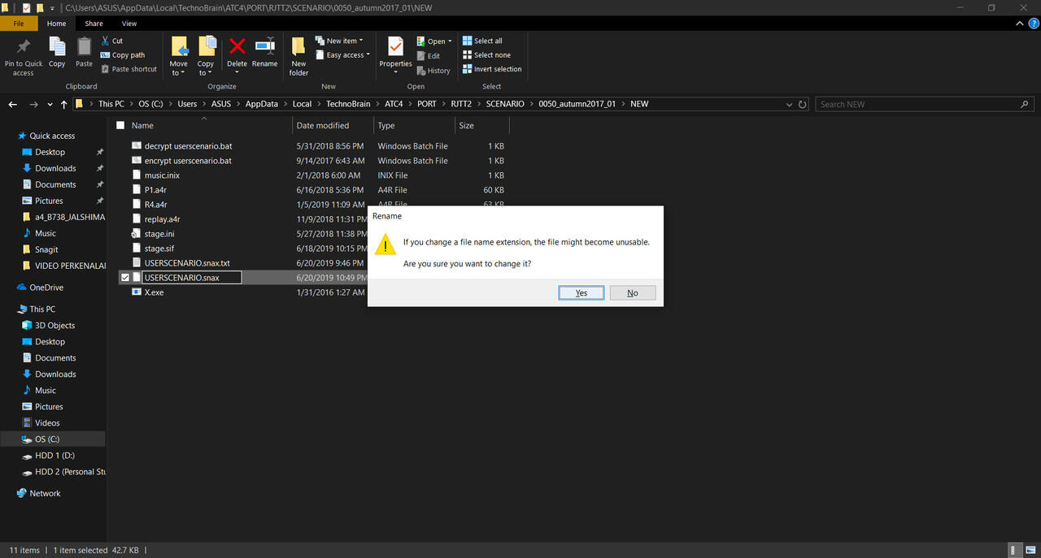
Task: Open the File tab
Action: pyautogui.click(x=18, y=24)
